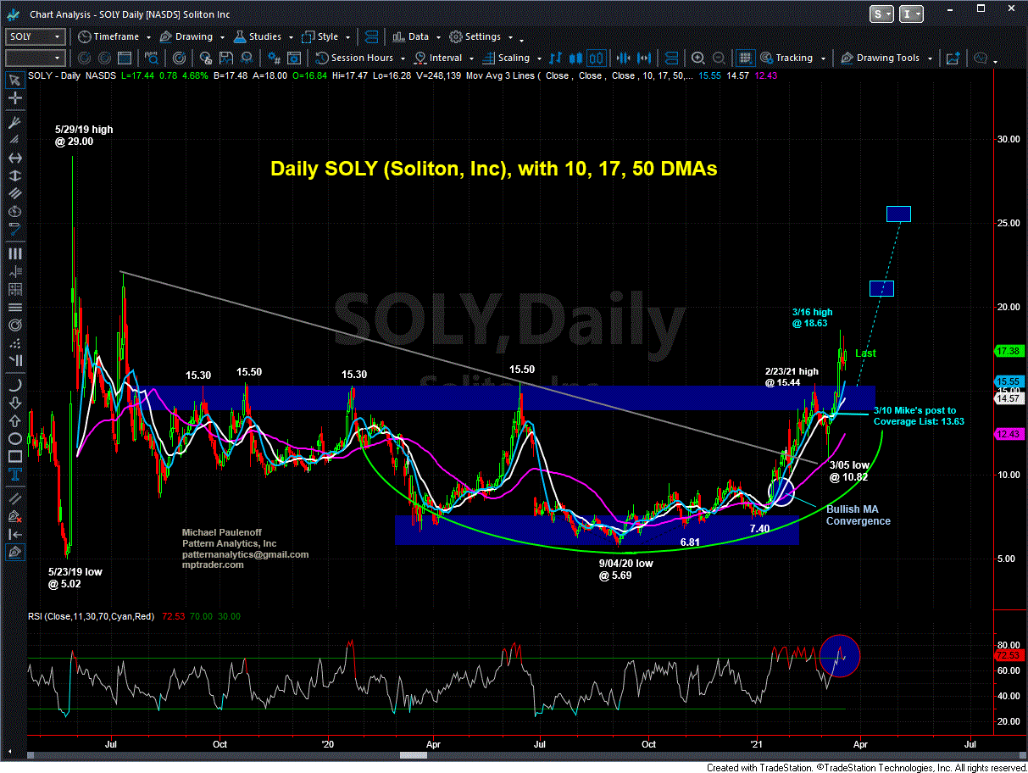The width and height of the screenshot is (1028, 773).
Task: Click the chat dropdown at toolbar end
Action: coord(995,62)
